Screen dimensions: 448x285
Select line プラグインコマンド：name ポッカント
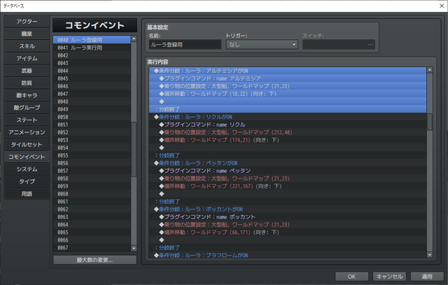(288, 217)
